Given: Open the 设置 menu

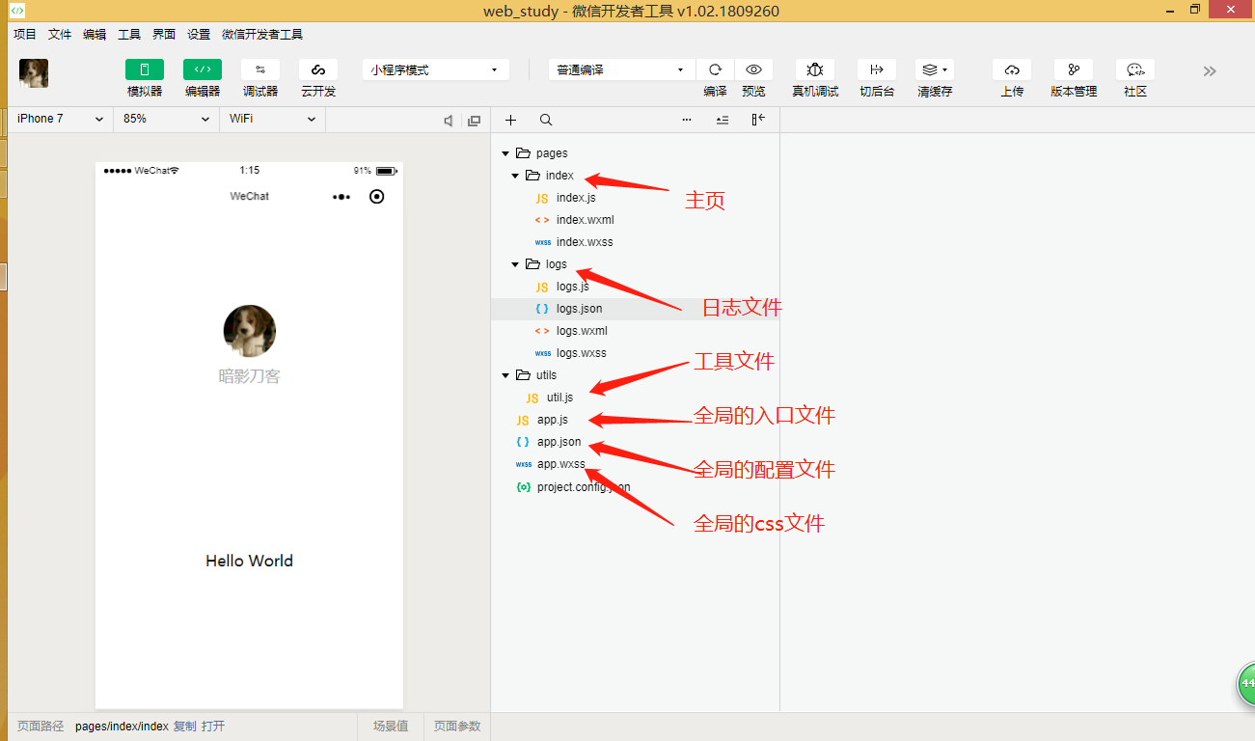Looking at the screenshot, I should pos(198,33).
